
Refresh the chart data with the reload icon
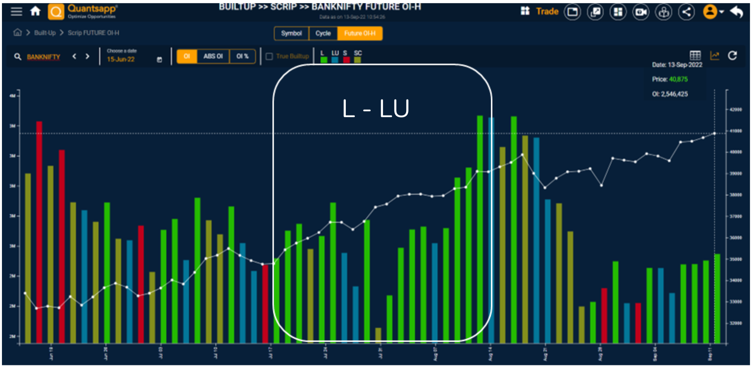tap(732, 56)
